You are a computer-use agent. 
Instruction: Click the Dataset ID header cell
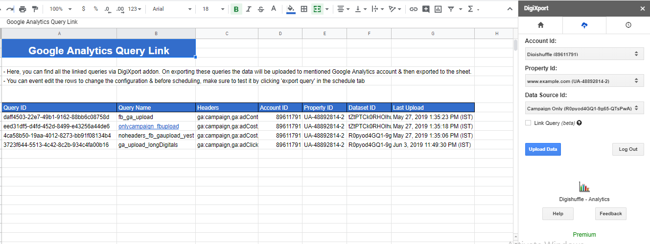click(369, 107)
